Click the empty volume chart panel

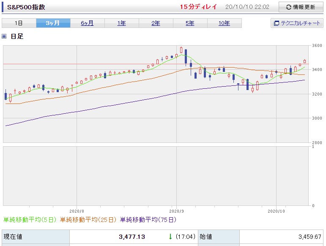(x=156, y=176)
